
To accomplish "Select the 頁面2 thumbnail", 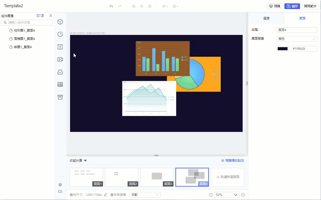I will click(x=122, y=177).
